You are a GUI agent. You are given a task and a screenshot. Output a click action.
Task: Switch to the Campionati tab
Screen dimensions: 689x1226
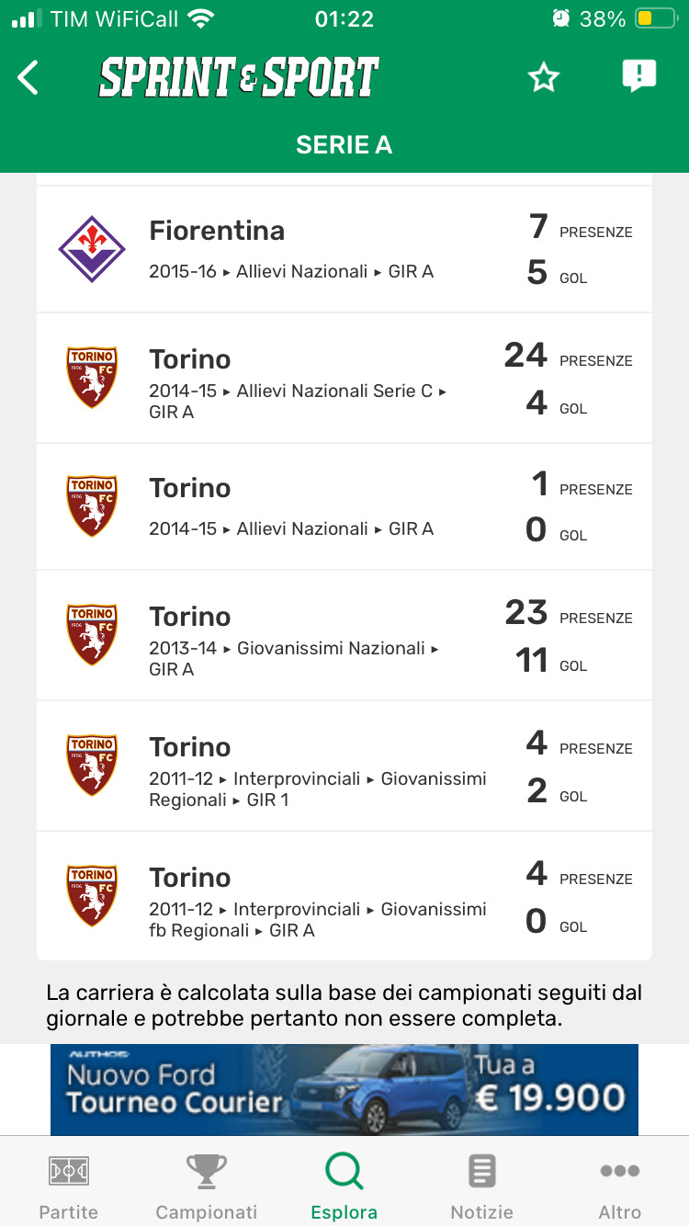pos(207,1186)
